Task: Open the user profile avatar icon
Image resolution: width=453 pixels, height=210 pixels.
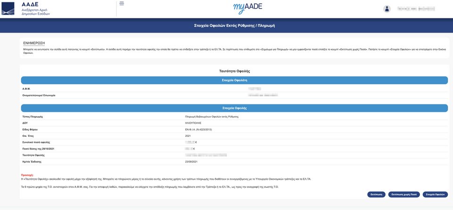Action: [387, 8]
